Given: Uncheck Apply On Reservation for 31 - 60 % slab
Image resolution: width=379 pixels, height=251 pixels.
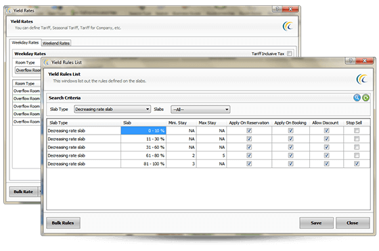Looking at the screenshot, I should click(x=249, y=147).
